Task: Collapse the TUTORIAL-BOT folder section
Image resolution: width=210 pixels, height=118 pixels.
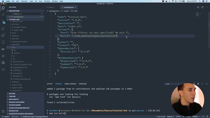Action: (x=25, y=20)
